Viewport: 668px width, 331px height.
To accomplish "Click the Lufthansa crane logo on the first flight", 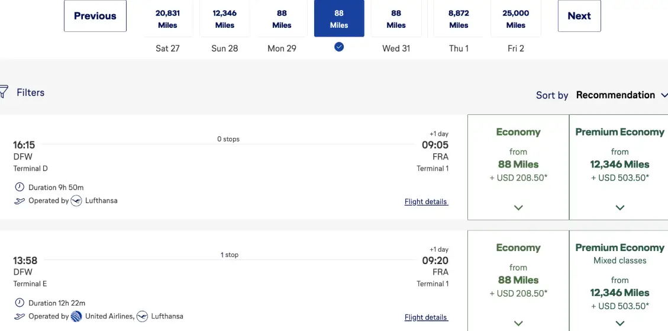I will pyautogui.click(x=76, y=201).
